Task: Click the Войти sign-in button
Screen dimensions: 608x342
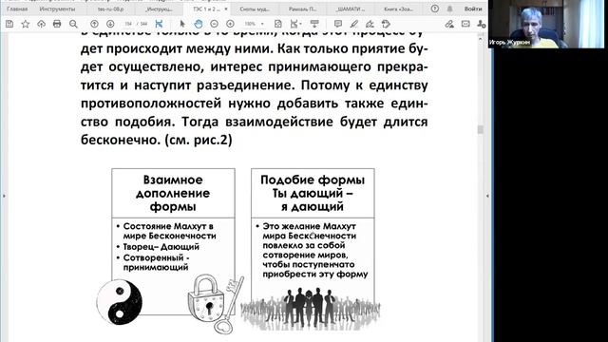Action: (x=473, y=9)
